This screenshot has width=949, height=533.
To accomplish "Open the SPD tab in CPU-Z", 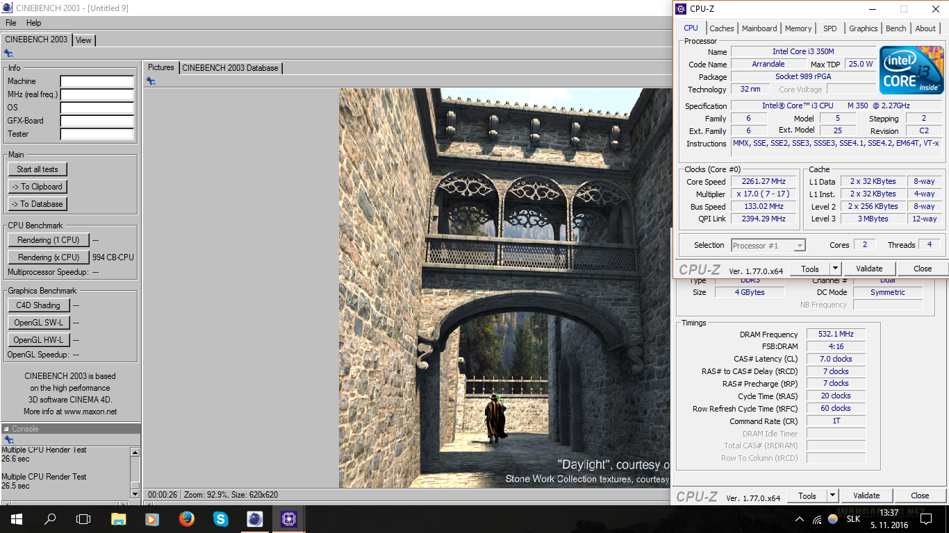I will point(830,28).
